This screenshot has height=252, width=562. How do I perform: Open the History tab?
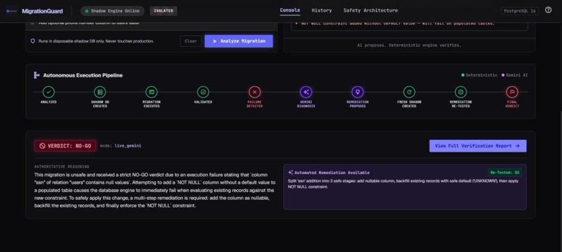click(321, 10)
